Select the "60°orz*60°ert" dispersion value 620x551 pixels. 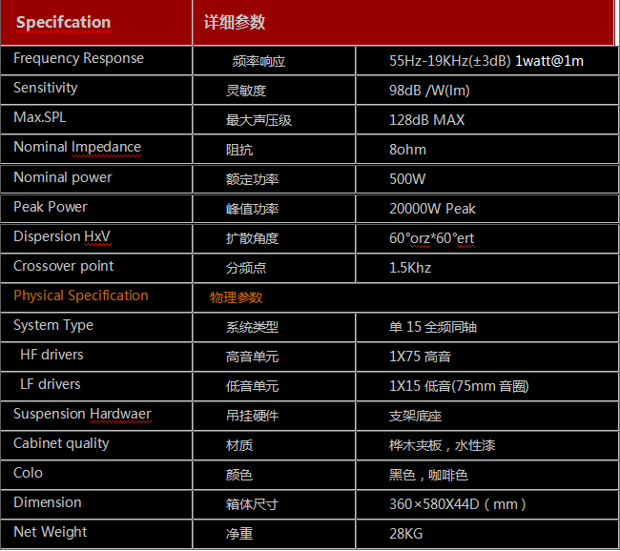[431, 238]
